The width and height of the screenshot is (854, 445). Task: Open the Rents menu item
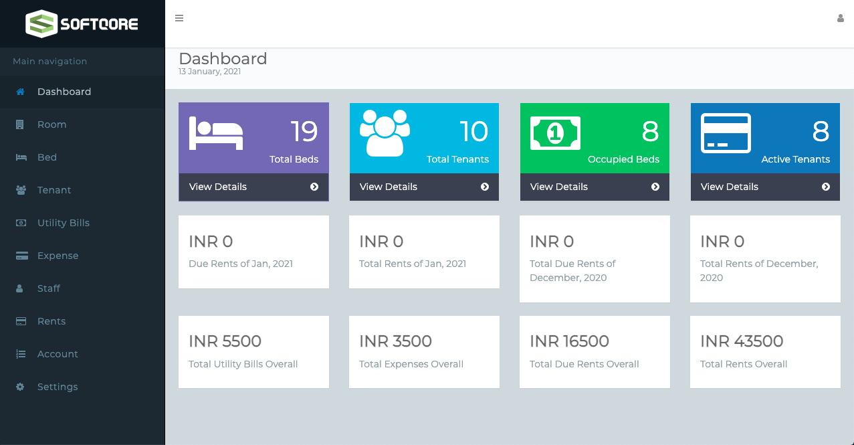pos(82,321)
